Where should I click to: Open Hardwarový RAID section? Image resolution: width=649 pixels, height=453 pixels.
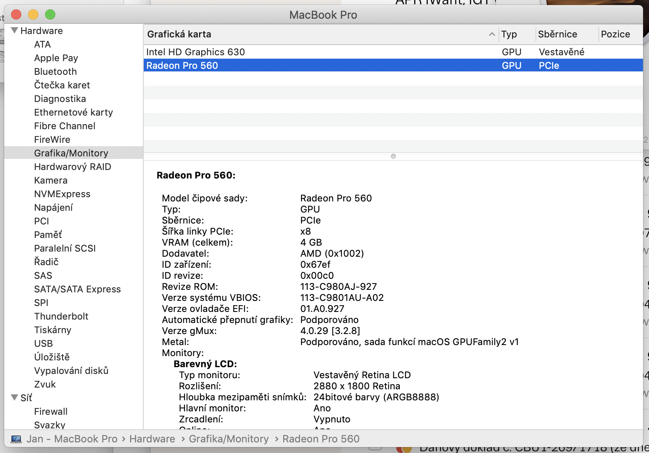point(73,167)
